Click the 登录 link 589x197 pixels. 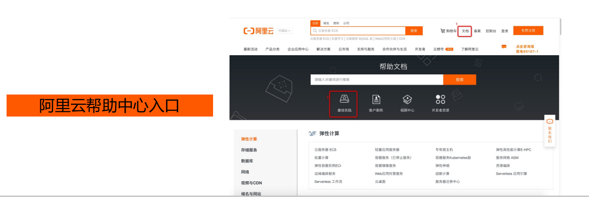point(505,31)
